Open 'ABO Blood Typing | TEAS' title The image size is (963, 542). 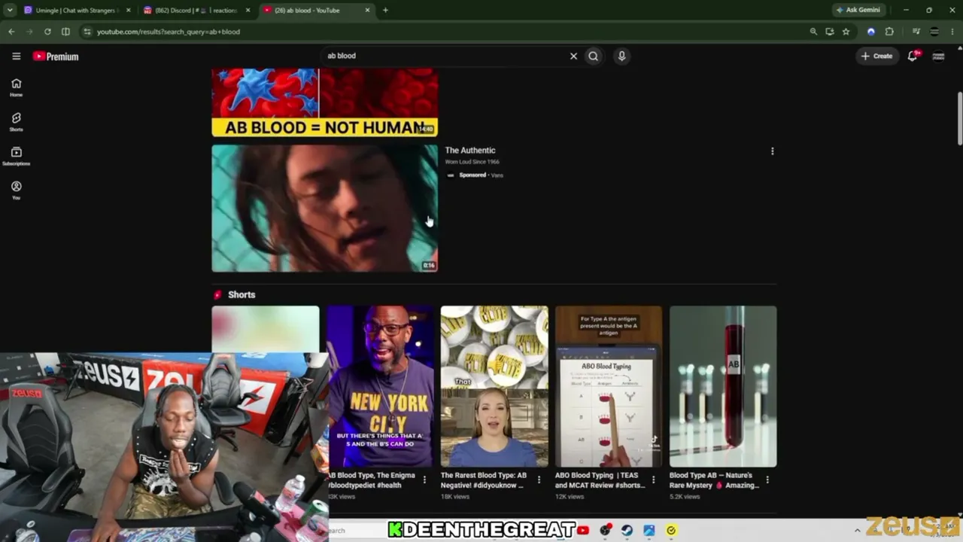tap(600, 480)
